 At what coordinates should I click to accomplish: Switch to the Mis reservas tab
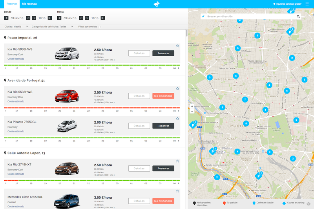pos(29,4)
